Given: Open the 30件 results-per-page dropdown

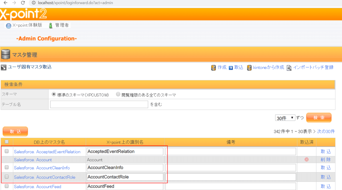Looking at the screenshot, I should 285,118.
